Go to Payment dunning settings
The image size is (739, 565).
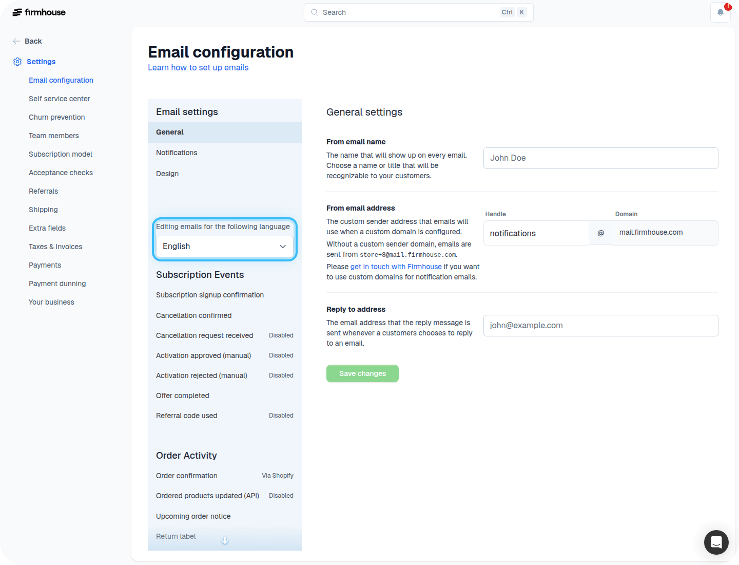pos(57,284)
